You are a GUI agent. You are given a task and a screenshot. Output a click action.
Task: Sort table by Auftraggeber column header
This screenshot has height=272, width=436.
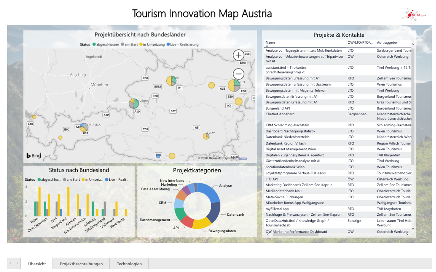pos(387,43)
